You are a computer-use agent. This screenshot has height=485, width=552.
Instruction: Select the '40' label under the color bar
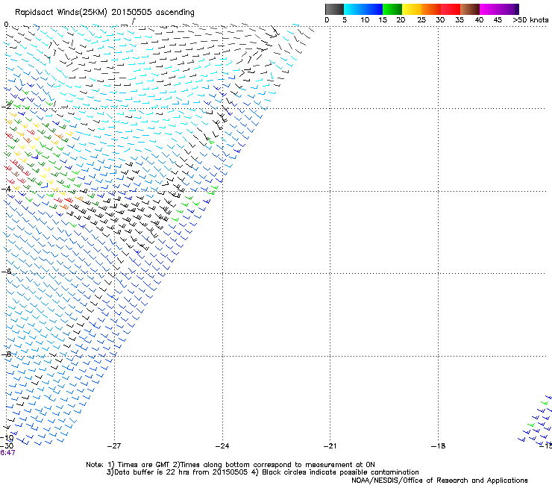(479, 20)
